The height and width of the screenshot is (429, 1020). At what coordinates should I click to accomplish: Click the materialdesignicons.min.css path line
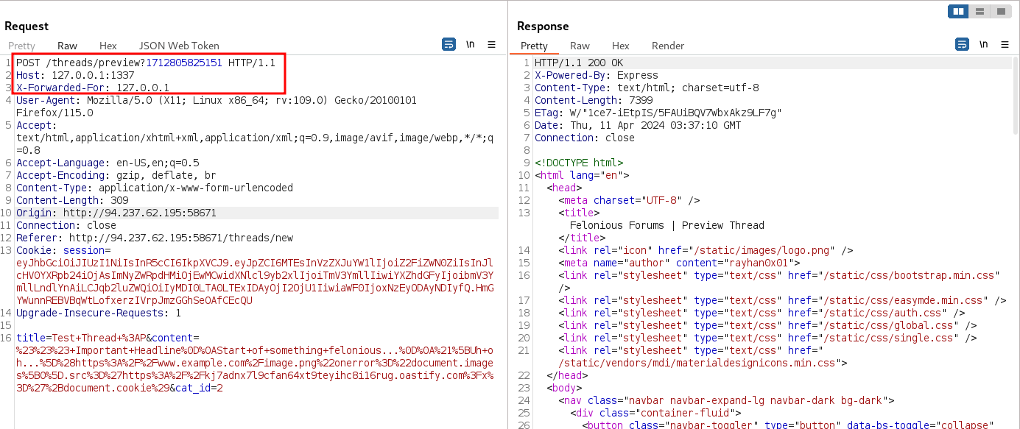click(x=703, y=363)
